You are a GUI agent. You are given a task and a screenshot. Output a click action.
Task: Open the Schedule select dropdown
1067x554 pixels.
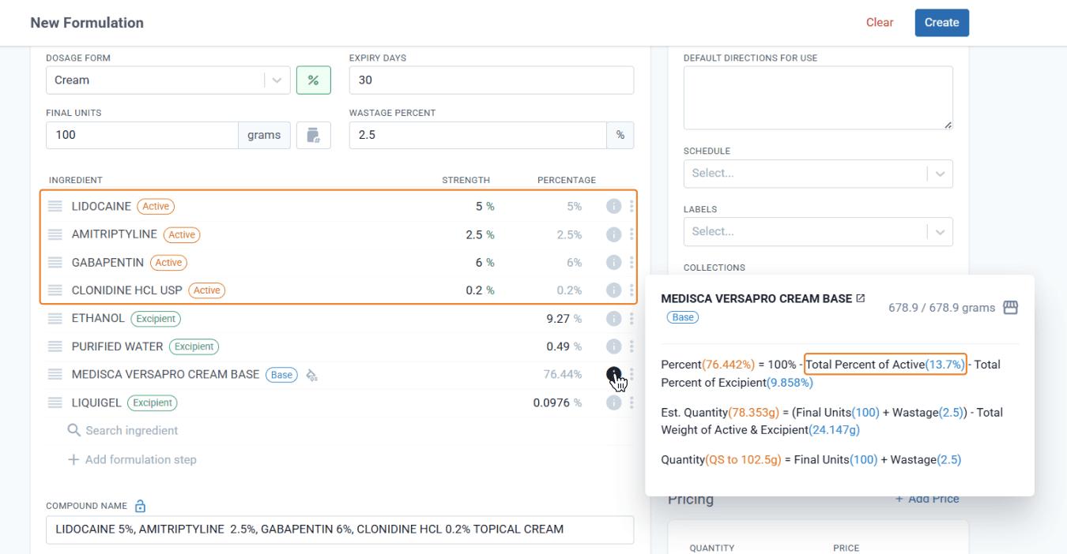click(818, 174)
